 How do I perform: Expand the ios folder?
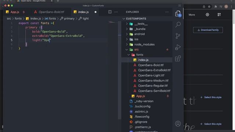pos(136,39)
